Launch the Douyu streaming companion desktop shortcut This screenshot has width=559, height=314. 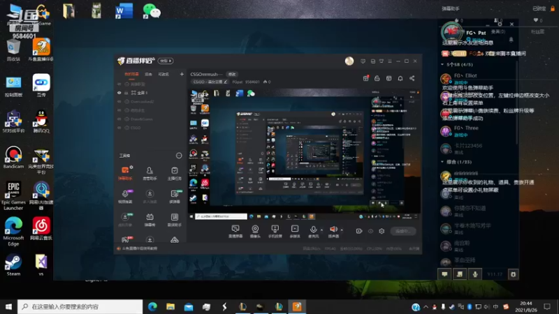[41, 50]
